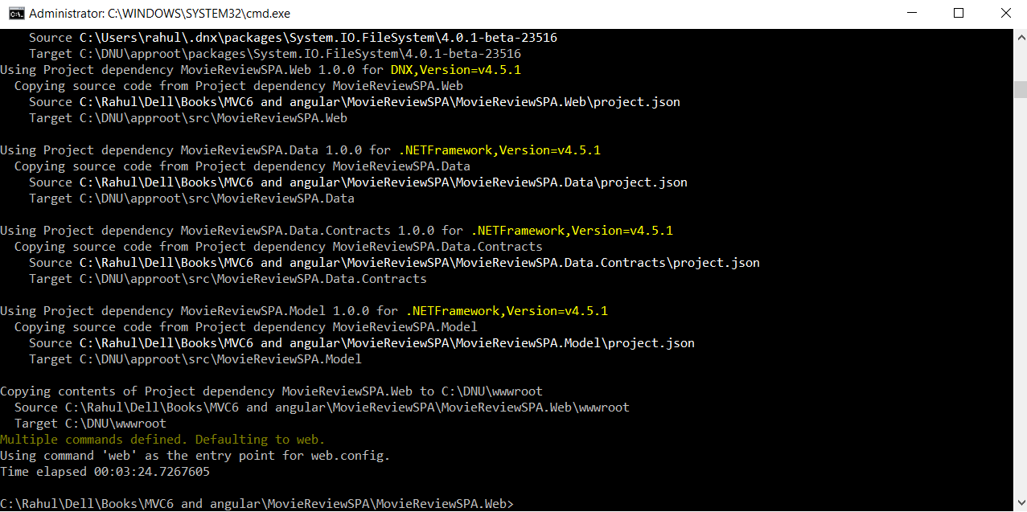
Task: Click 'Target C:\DNU\approot\src\MovieReviewSPA.Model' line
Action: click(195, 359)
